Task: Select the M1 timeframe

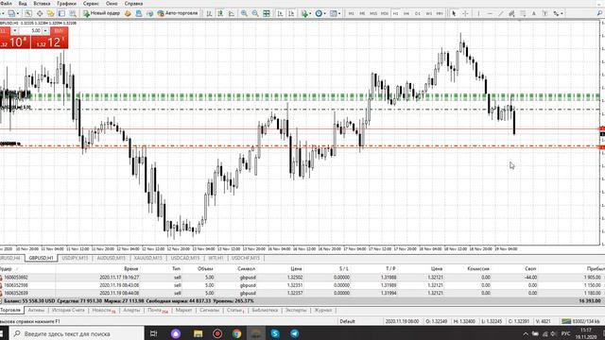Action: (x=351, y=13)
